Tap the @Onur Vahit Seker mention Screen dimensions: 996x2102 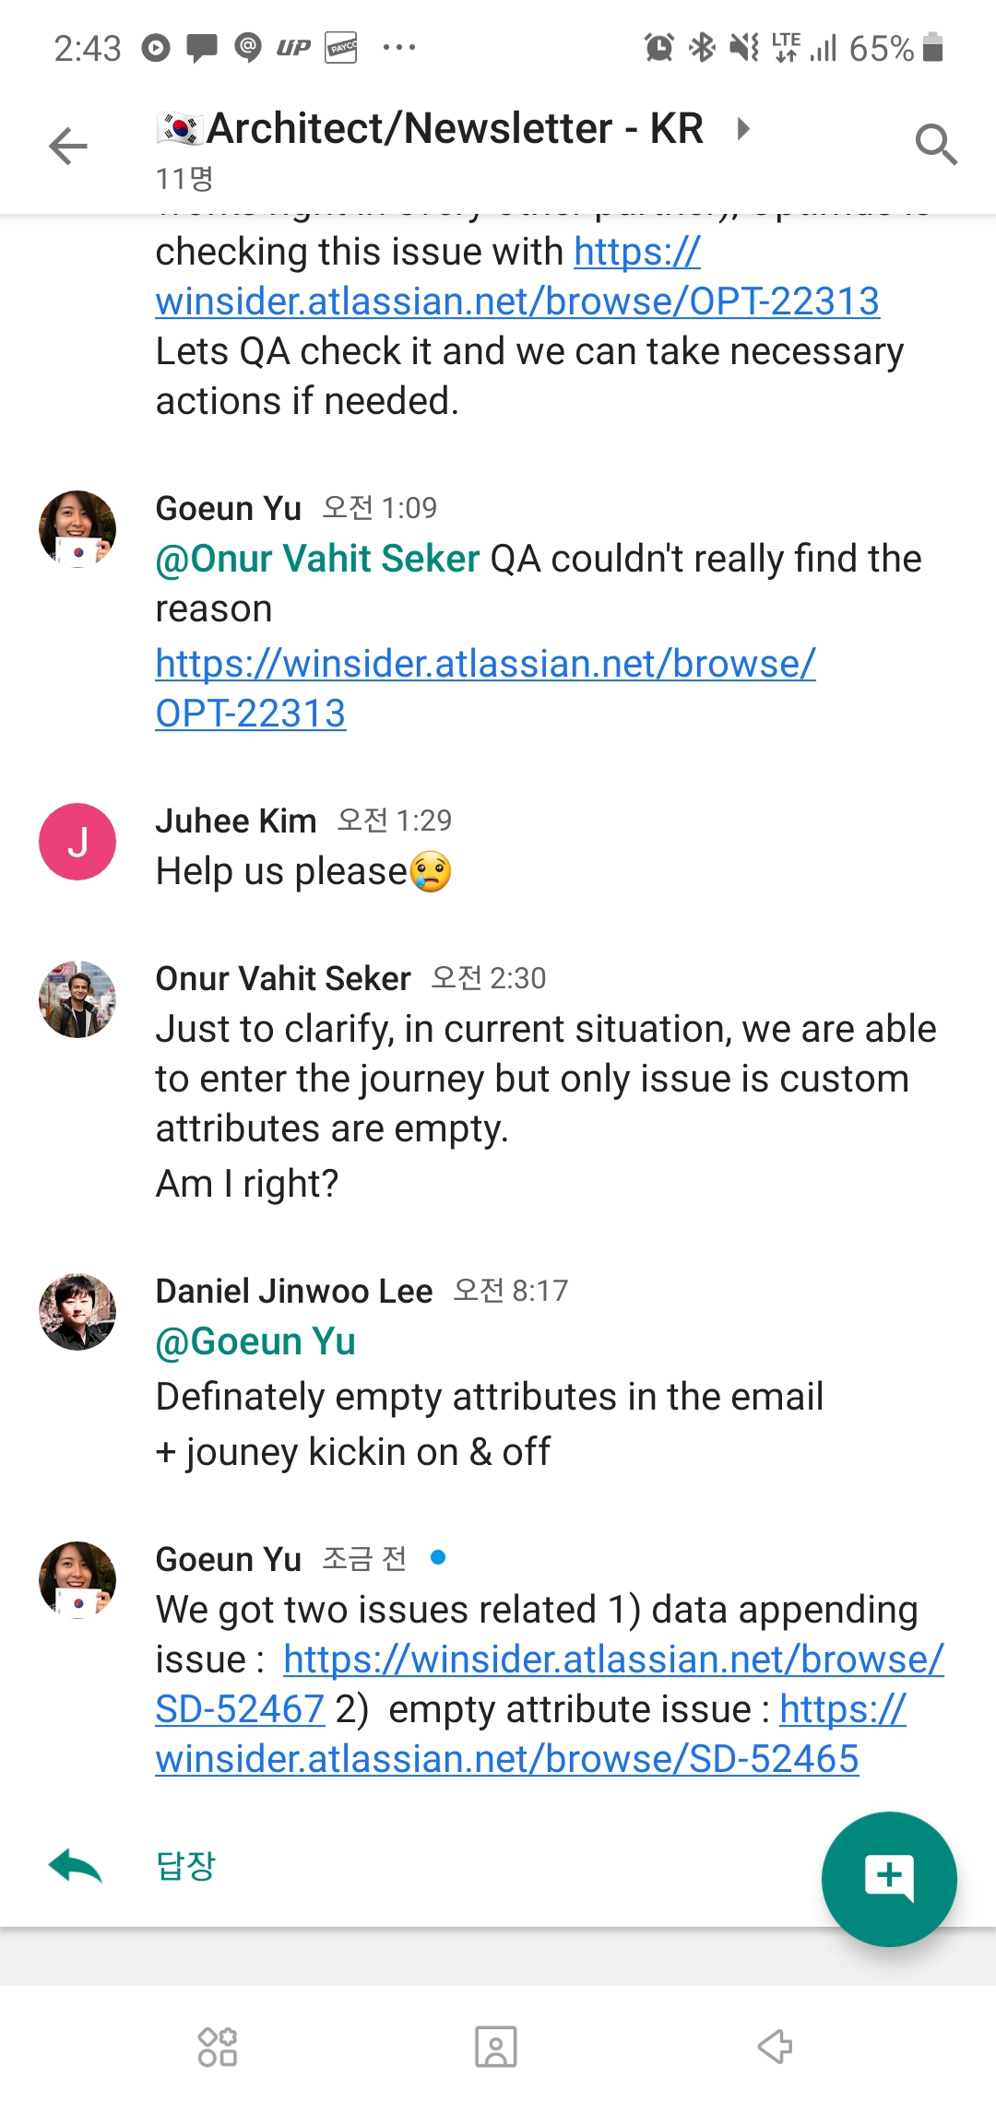point(317,559)
